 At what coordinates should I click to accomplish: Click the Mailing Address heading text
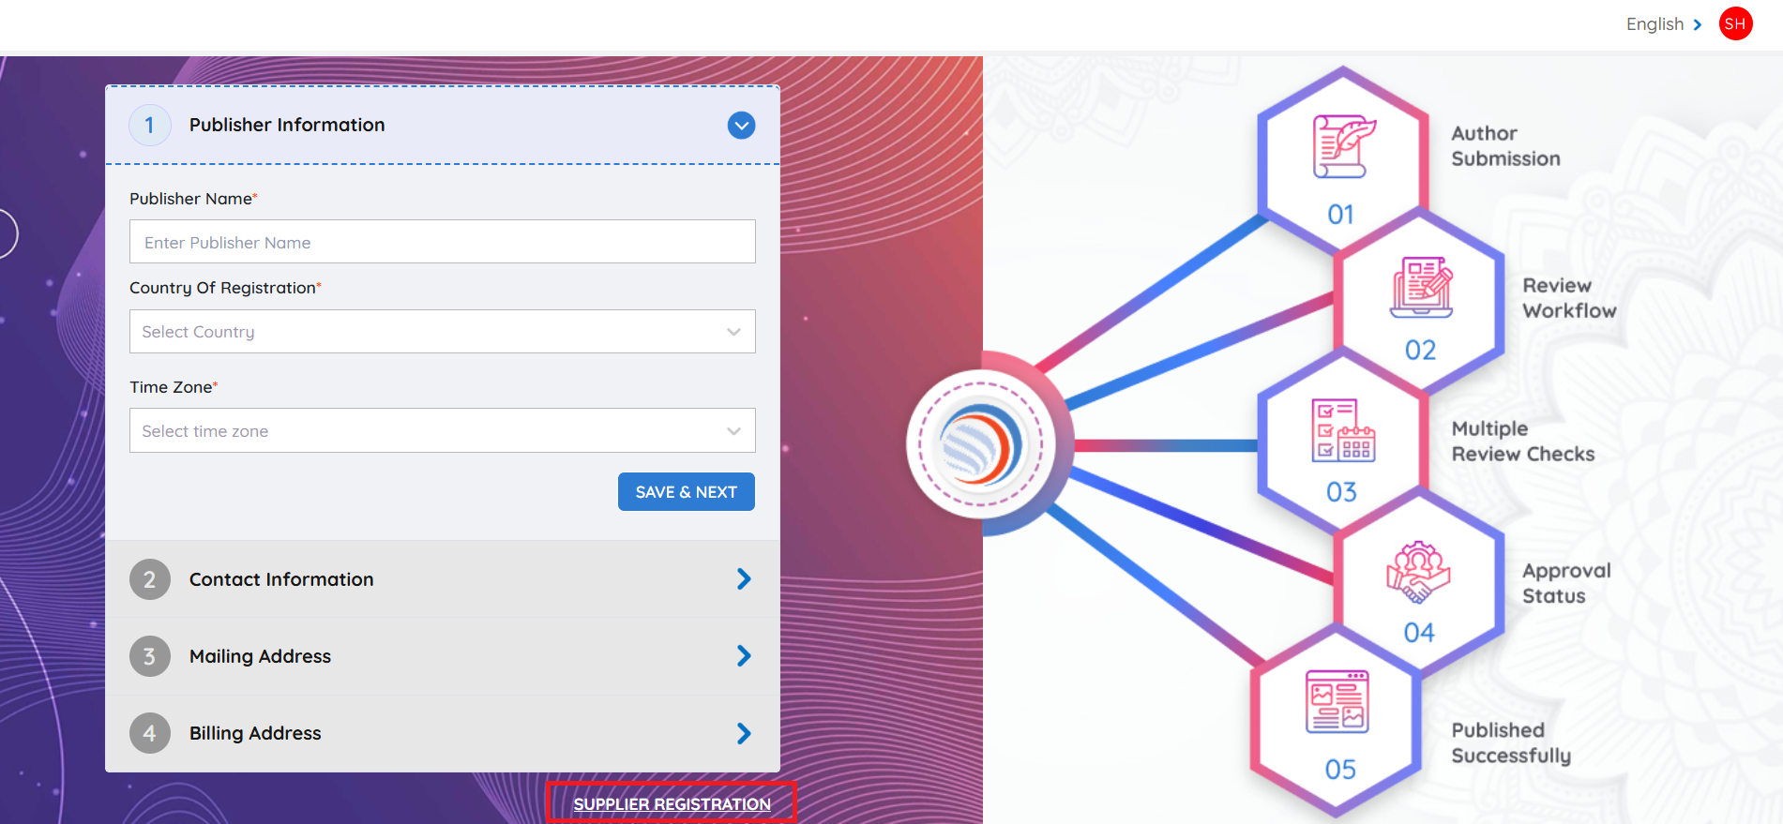pyautogui.click(x=260, y=656)
